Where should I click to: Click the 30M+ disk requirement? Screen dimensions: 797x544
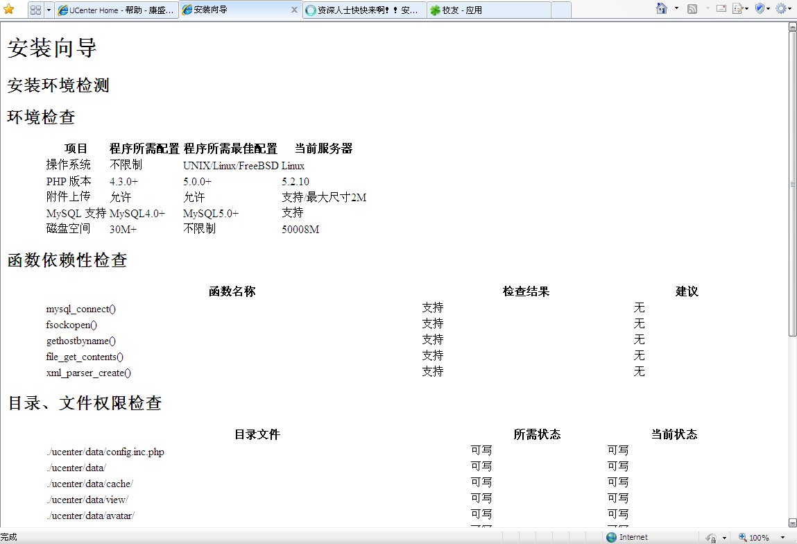point(123,229)
